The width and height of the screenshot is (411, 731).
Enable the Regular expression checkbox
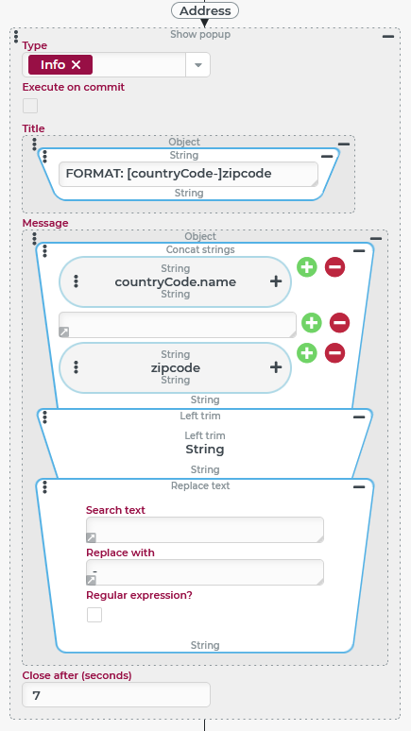point(94,615)
